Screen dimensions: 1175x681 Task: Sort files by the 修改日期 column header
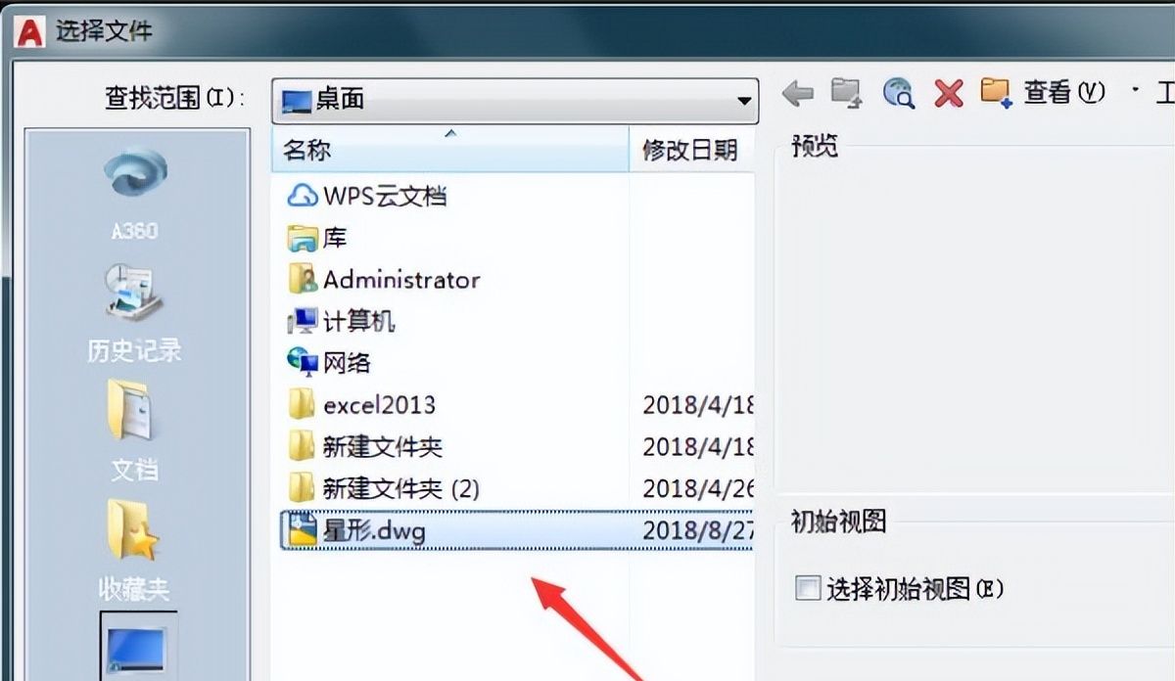click(x=691, y=150)
